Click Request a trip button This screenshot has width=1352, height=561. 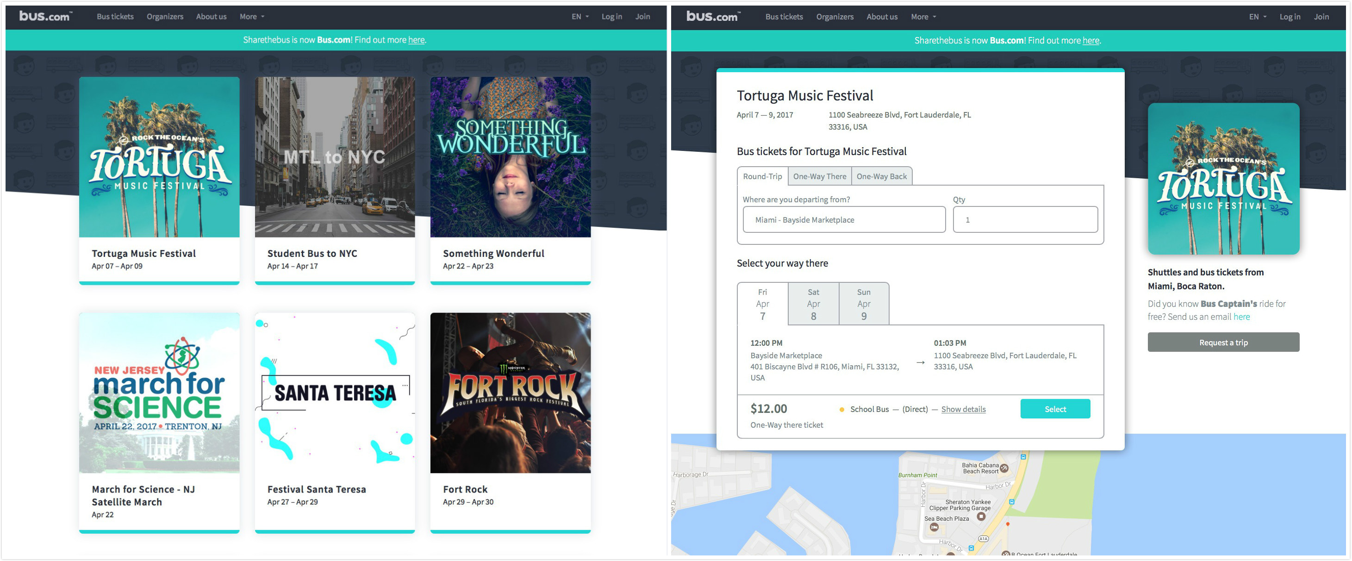[1223, 342]
